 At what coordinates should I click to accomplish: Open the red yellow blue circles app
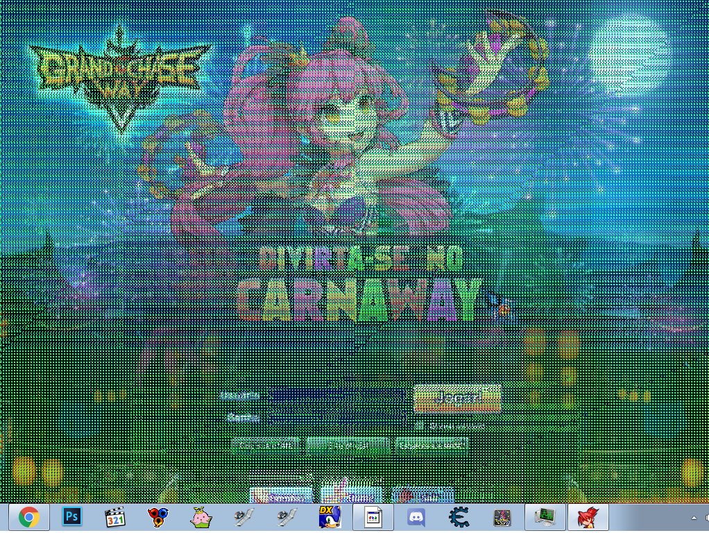click(157, 517)
